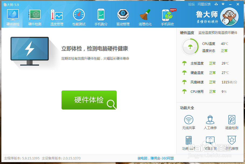Image resolution: width=245 pixels, height=164 pixels.
Task: Open the 论坛 forum link
Action: (x=191, y=4)
